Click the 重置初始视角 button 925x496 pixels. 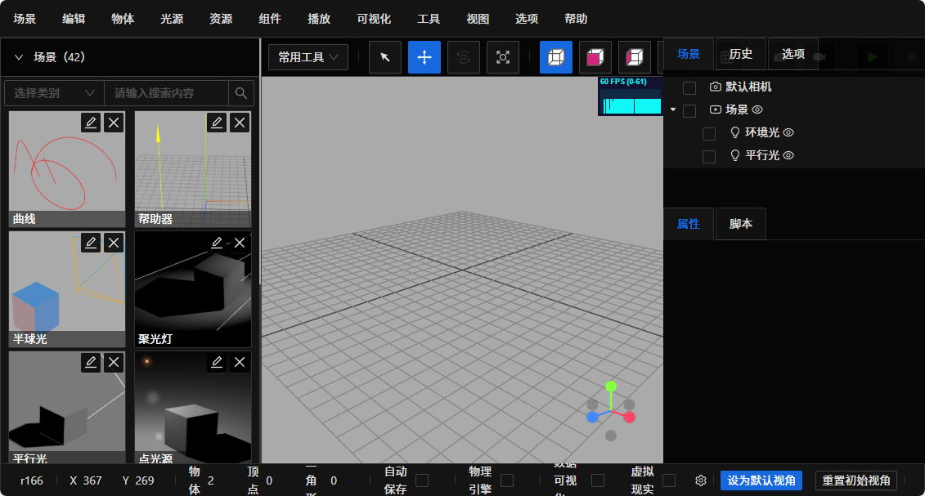click(856, 480)
